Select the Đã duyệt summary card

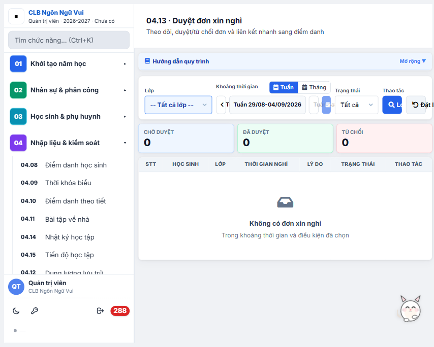click(286, 138)
